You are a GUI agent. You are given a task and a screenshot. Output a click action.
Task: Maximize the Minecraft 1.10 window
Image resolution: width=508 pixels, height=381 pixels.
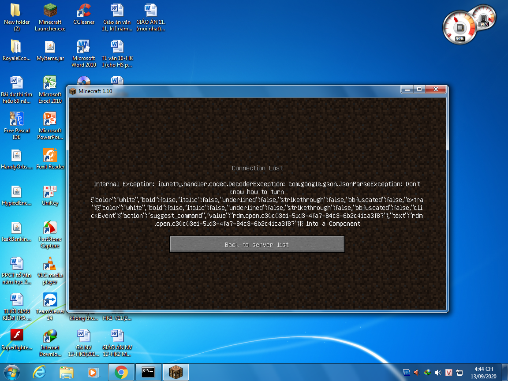pyautogui.click(x=419, y=89)
